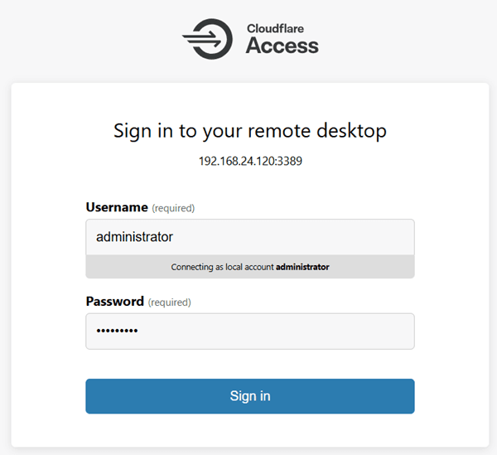Click the 192.168.24.120:3389 host address text

(x=250, y=161)
